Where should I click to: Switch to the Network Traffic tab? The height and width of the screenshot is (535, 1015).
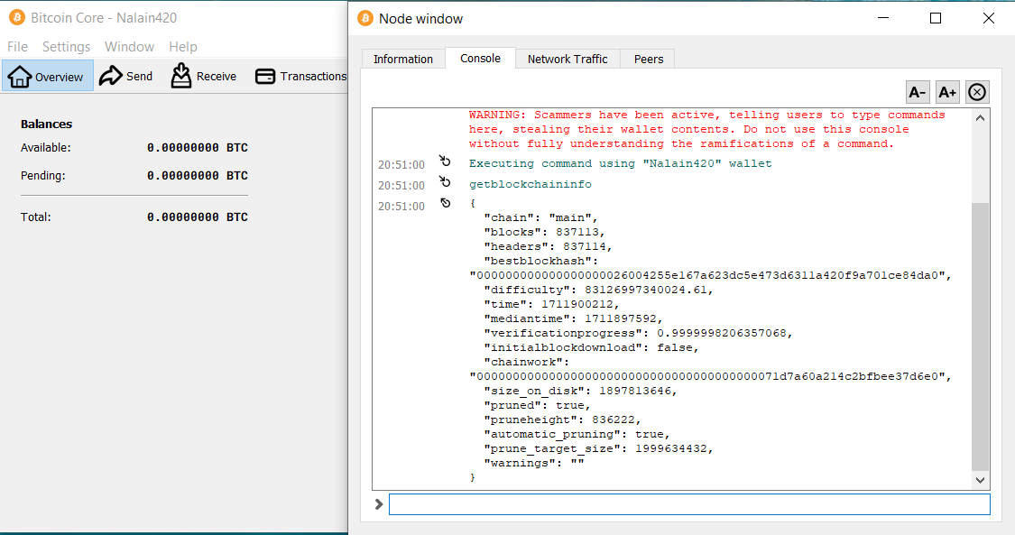pyautogui.click(x=567, y=59)
